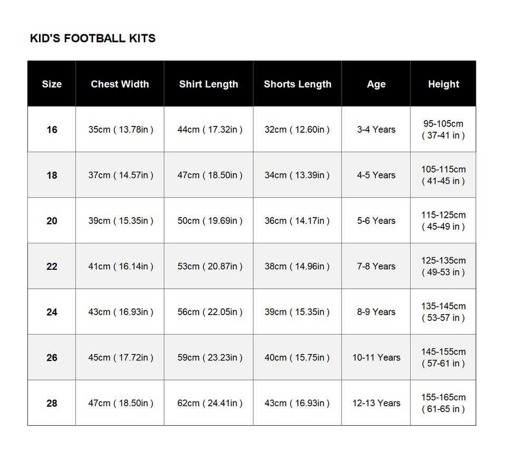Click the Chest Width column header

click(x=120, y=84)
